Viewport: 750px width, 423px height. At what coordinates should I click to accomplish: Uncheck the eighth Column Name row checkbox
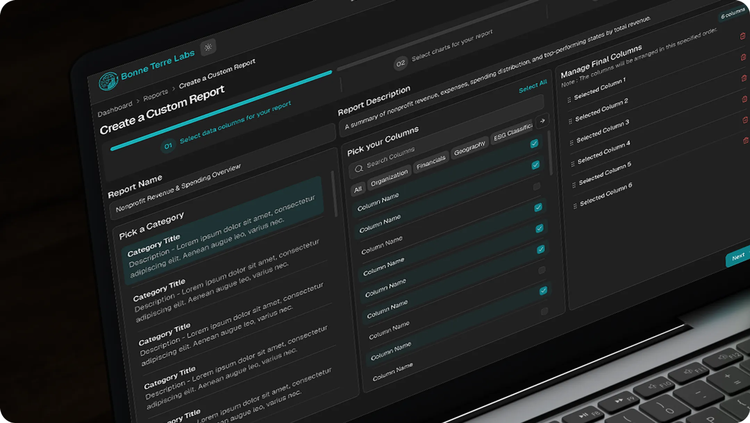pyautogui.click(x=543, y=290)
